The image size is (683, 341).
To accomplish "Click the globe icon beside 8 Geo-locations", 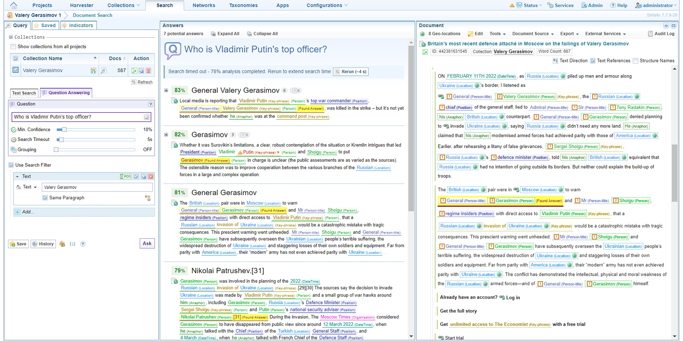I will click(422, 34).
